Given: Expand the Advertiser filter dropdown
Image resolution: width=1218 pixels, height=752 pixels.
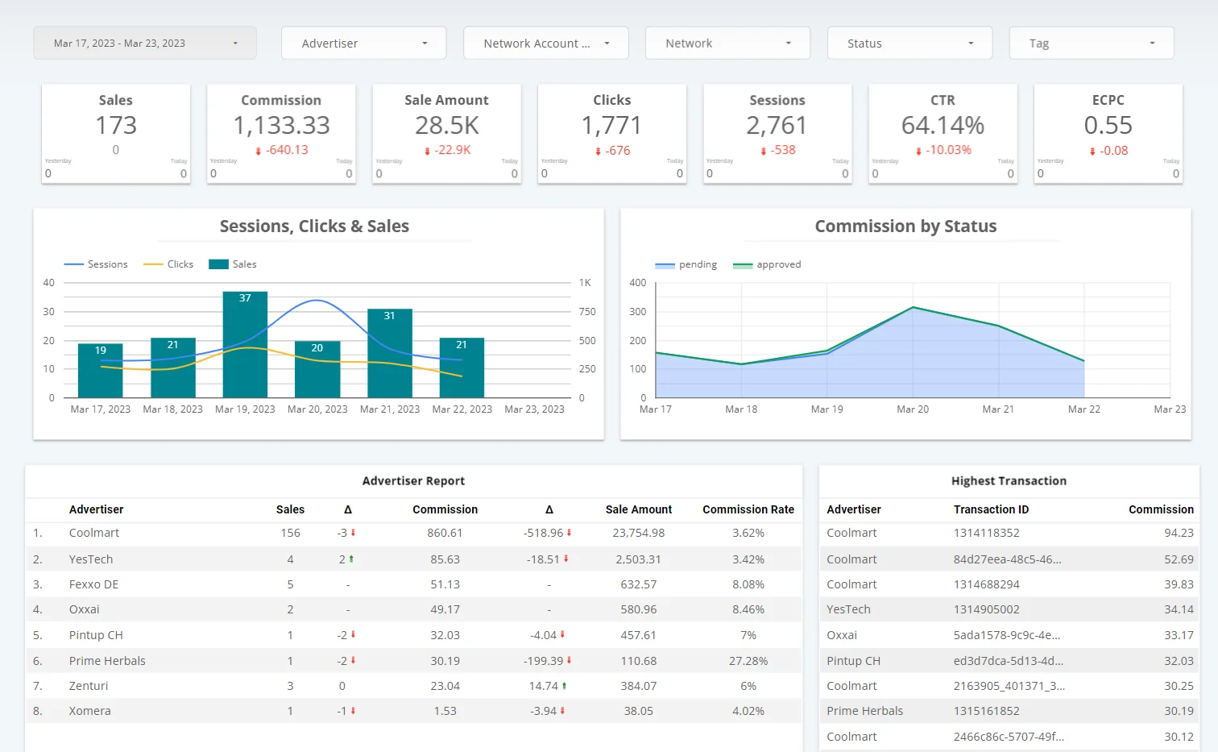Looking at the screenshot, I should (x=363, y=44).
